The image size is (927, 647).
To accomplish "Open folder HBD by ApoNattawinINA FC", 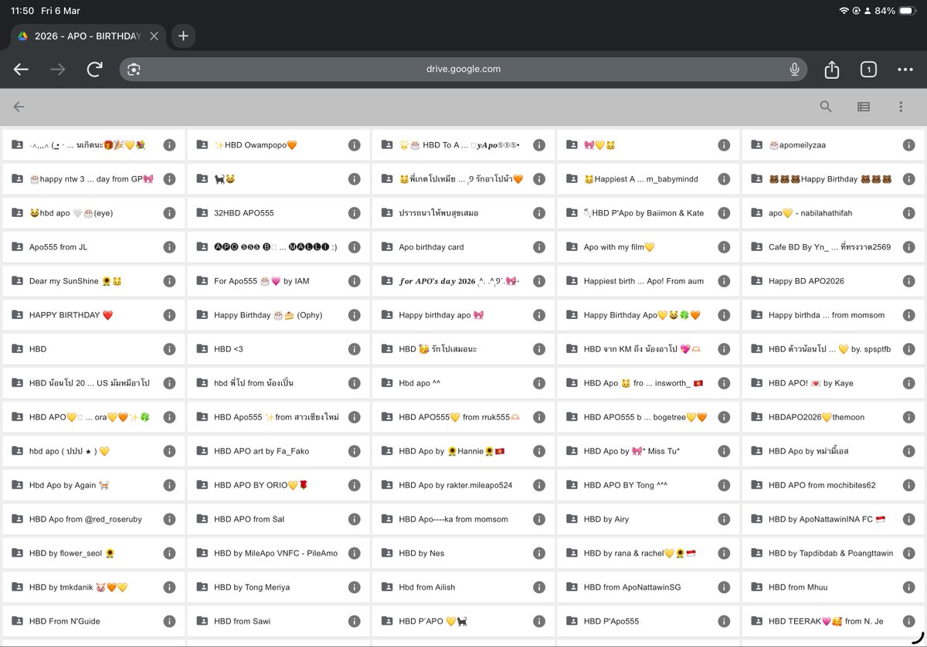I will [x=833, y=519].
